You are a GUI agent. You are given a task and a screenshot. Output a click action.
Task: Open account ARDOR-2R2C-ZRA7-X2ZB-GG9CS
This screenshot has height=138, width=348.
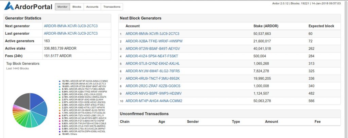(x=153, y=86)
